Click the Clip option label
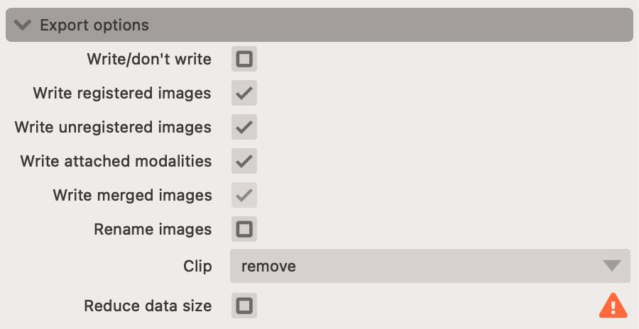639x329 pixels. pos(197,267)
